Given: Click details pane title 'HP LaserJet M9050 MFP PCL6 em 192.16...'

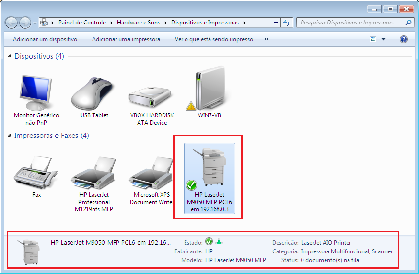Looking at the screenshot, I should click(111, 243).
